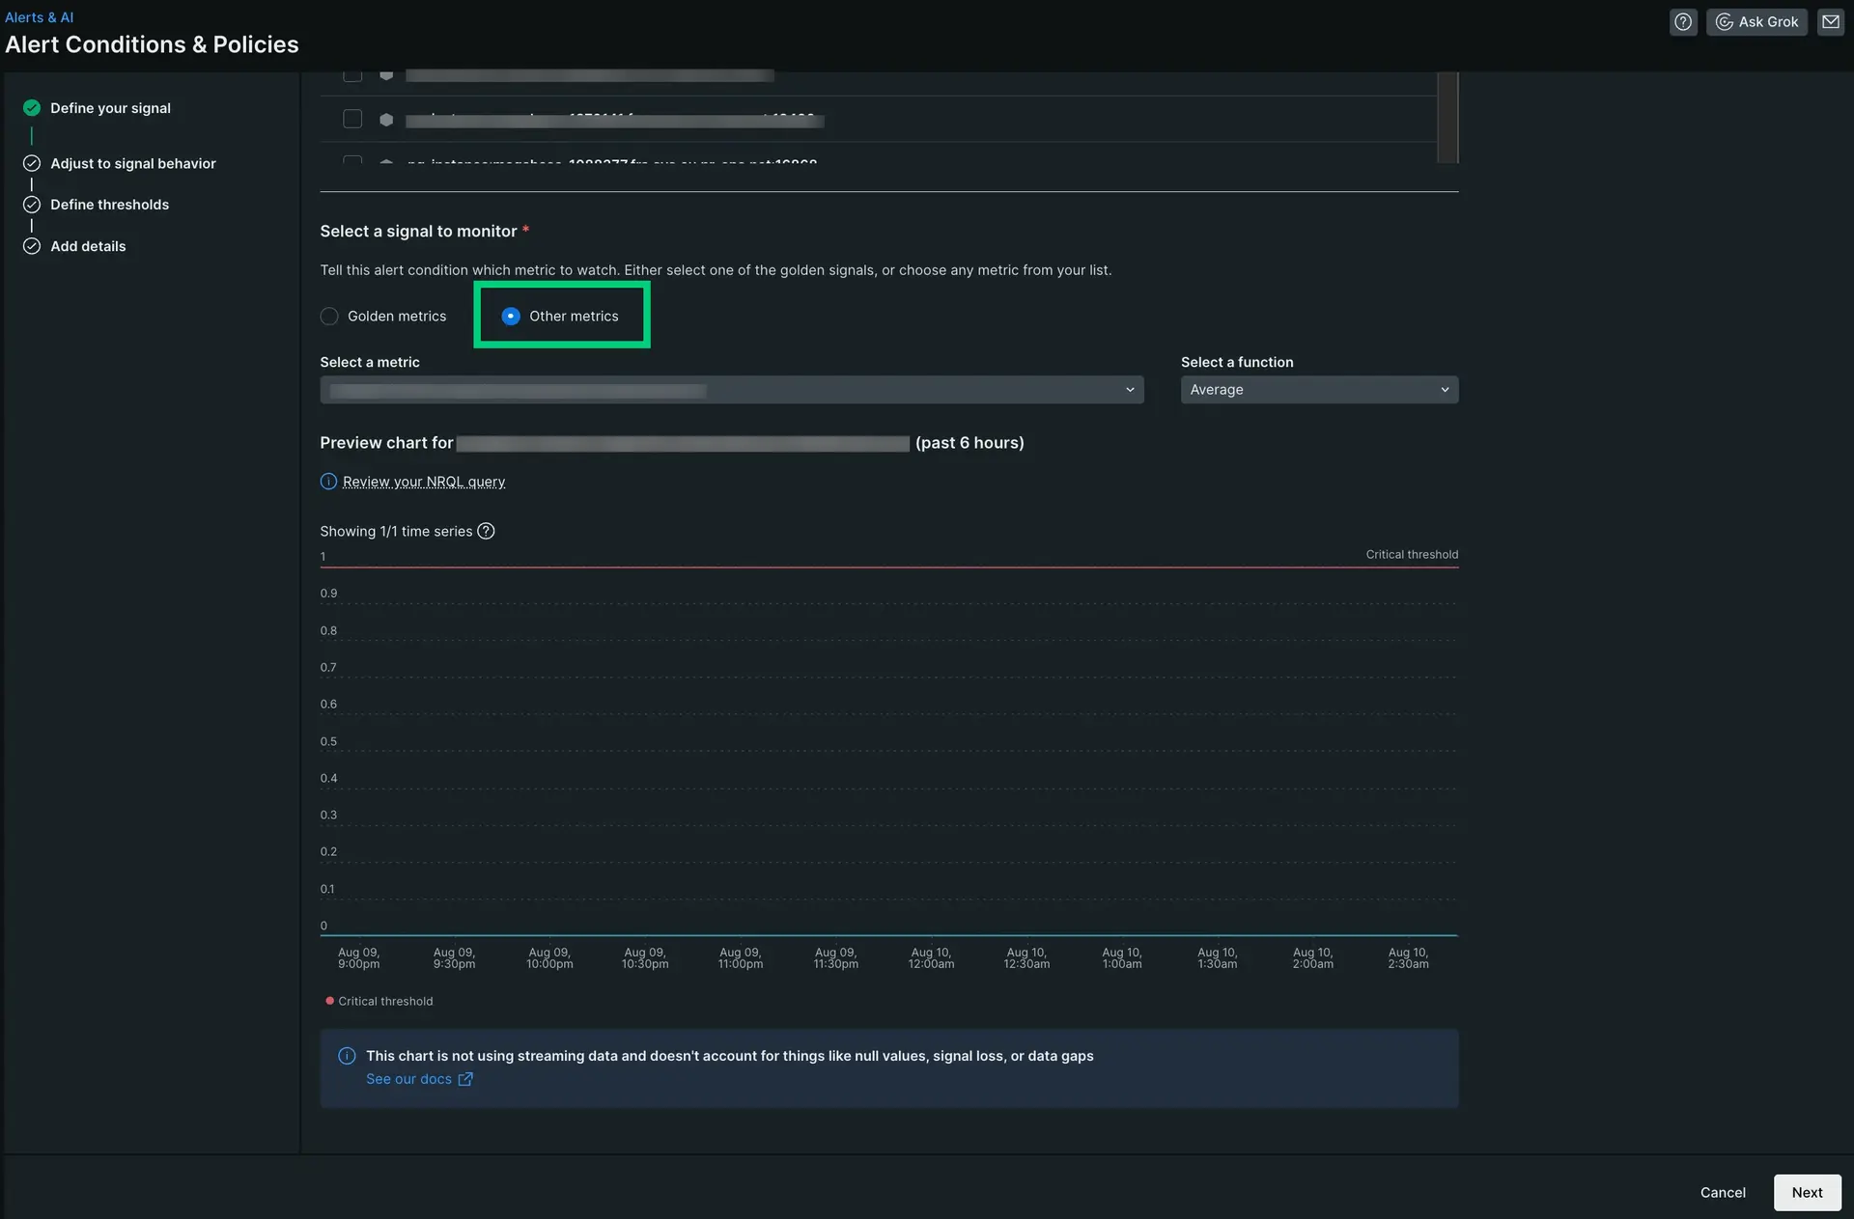Open Review your NRQL query link
Image resolution: width=1854 pixels, height=1219 pixels.
pyautogui.click(x=423, y=482)
